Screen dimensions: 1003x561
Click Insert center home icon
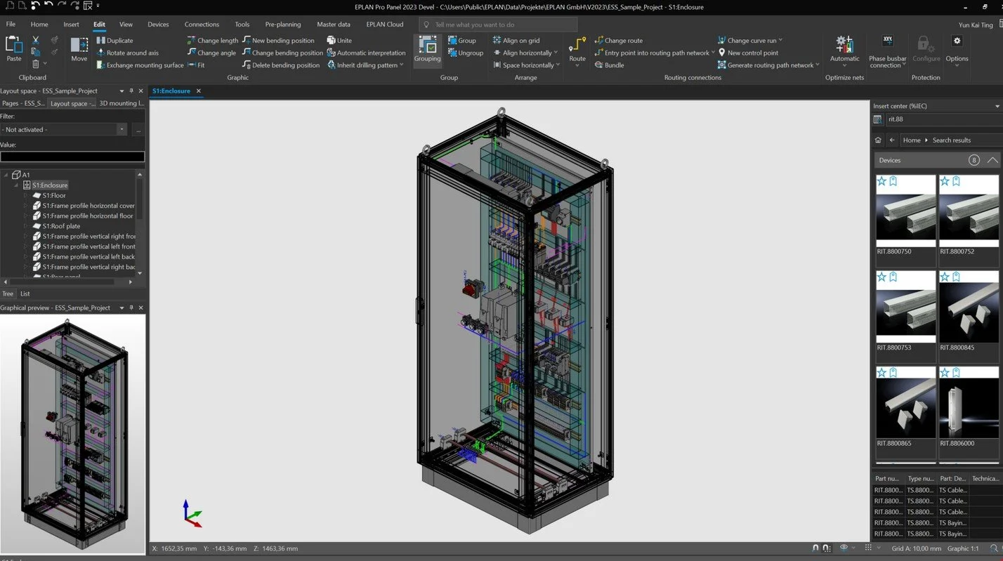tap(878, 140)
